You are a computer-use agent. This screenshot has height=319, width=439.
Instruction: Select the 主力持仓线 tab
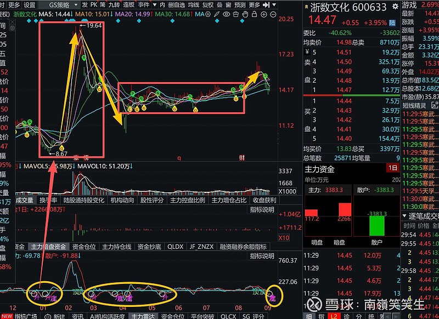click(116, 247)
